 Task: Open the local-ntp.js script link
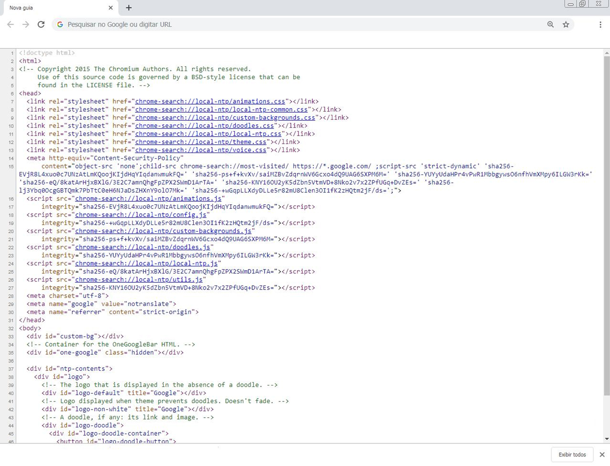coord(146,263)
